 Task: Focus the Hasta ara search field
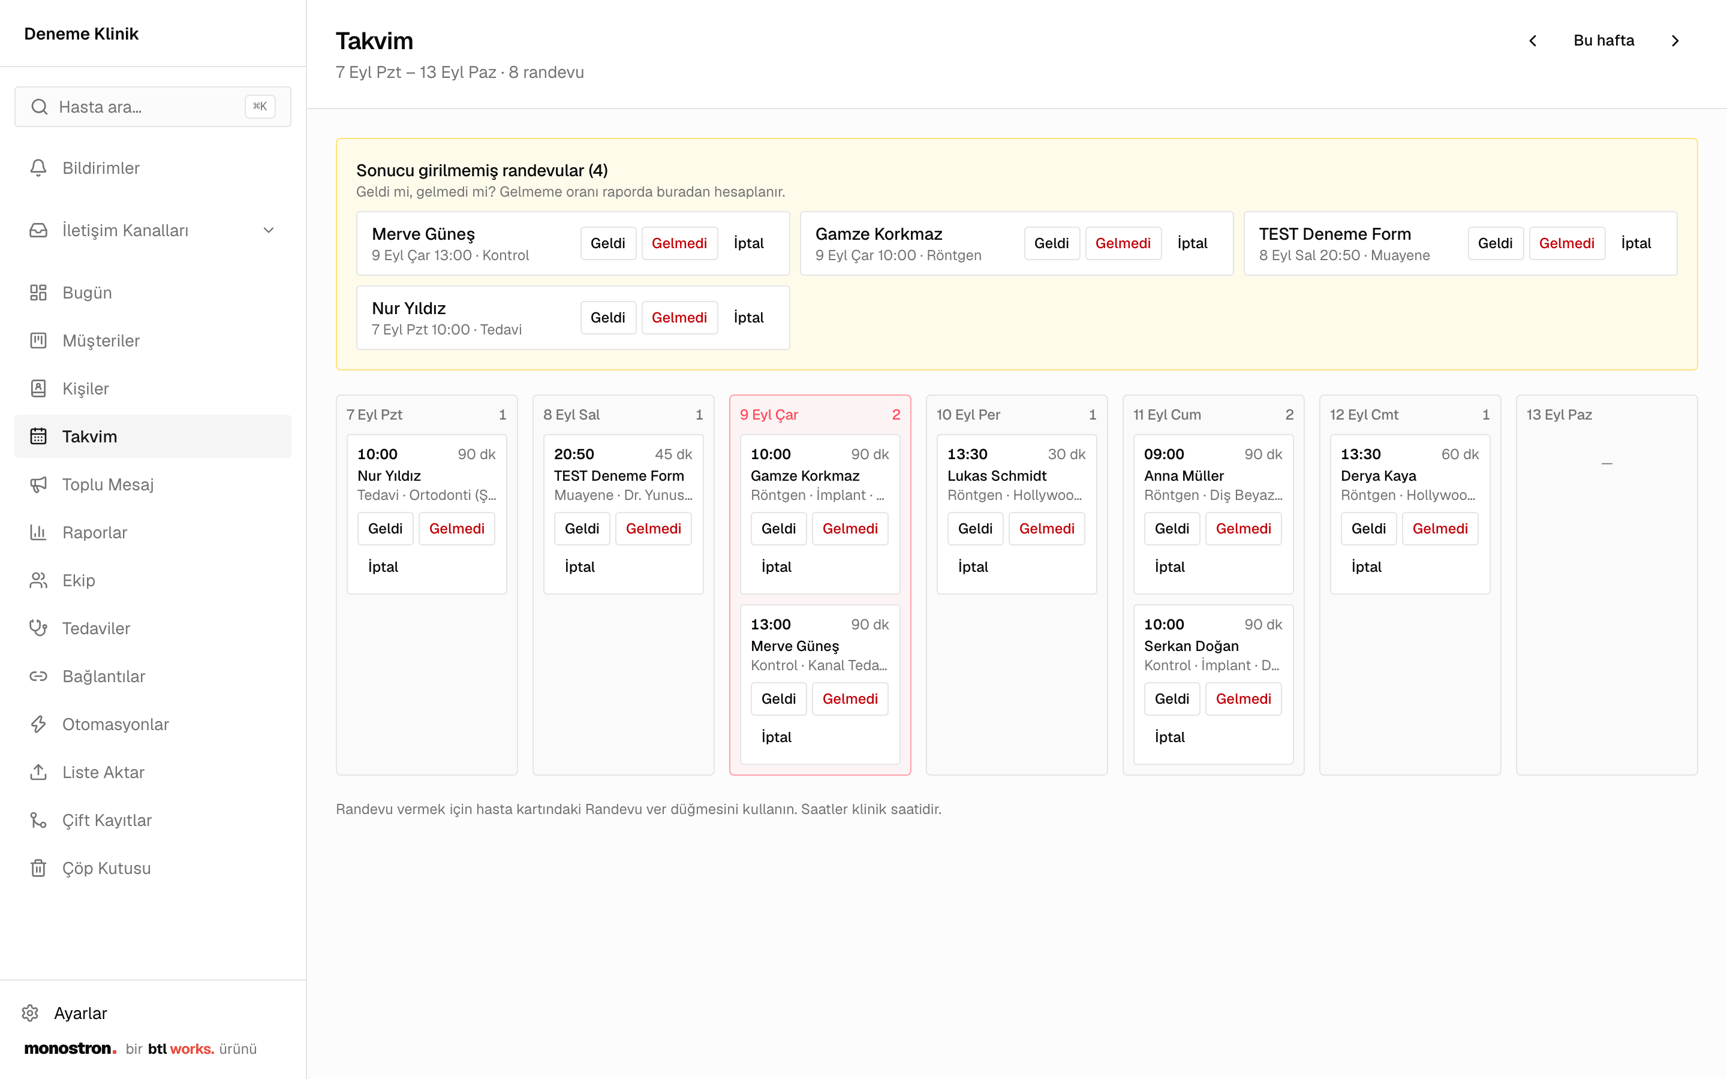click(153, 107)
